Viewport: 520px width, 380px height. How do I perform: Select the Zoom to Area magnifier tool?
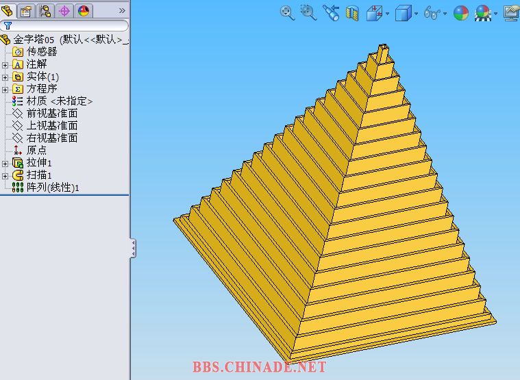click(308, 12)
